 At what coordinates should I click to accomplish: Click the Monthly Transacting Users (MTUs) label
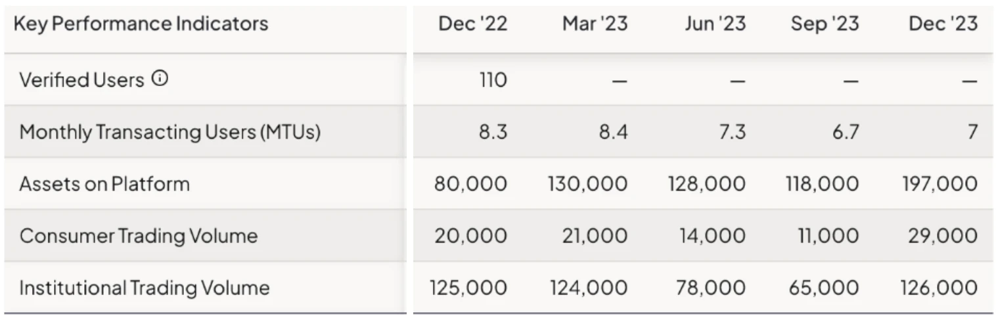pyautogui.click(x=170, y=132)
